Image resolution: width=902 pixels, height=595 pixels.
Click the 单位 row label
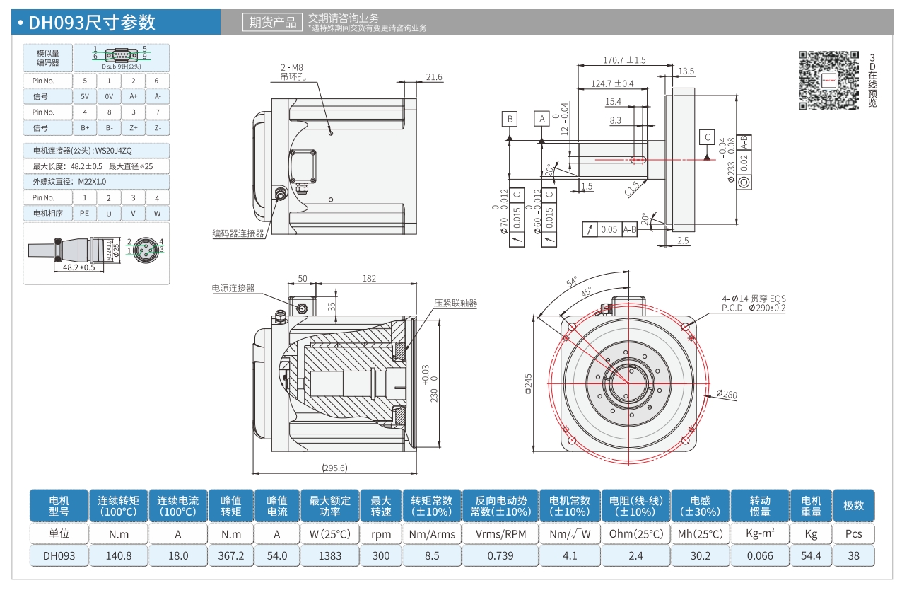tap(59, 534)
